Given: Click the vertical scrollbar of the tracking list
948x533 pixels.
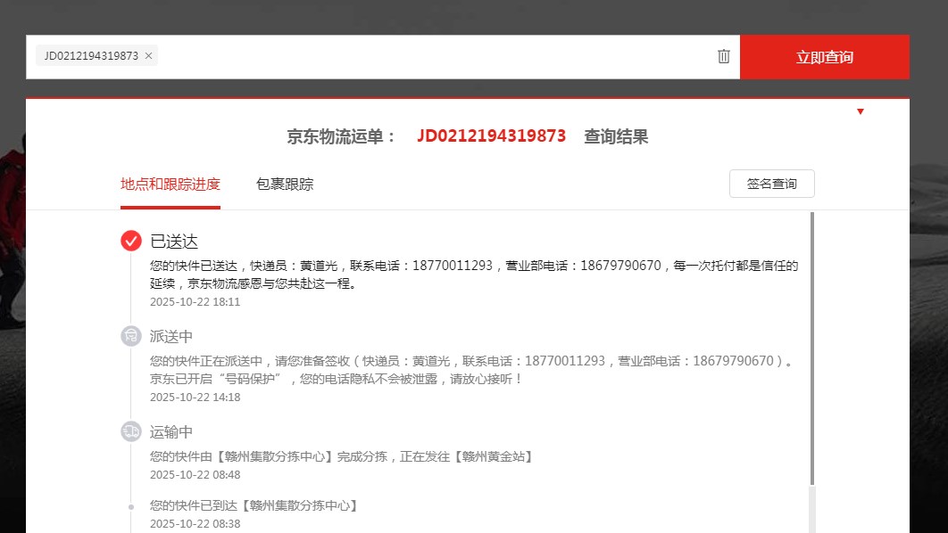Looking at the screenshot, I should pyautogui.click(x=811, y=348).
